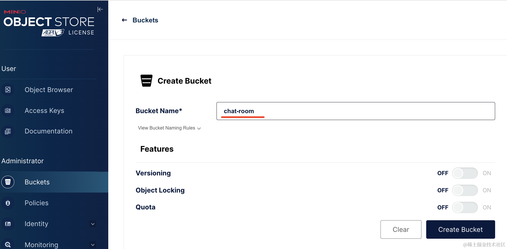This screenshot has height=249, width=507.
Task: Click the Access Keys sidebar icon
Action: pos(8,111)
